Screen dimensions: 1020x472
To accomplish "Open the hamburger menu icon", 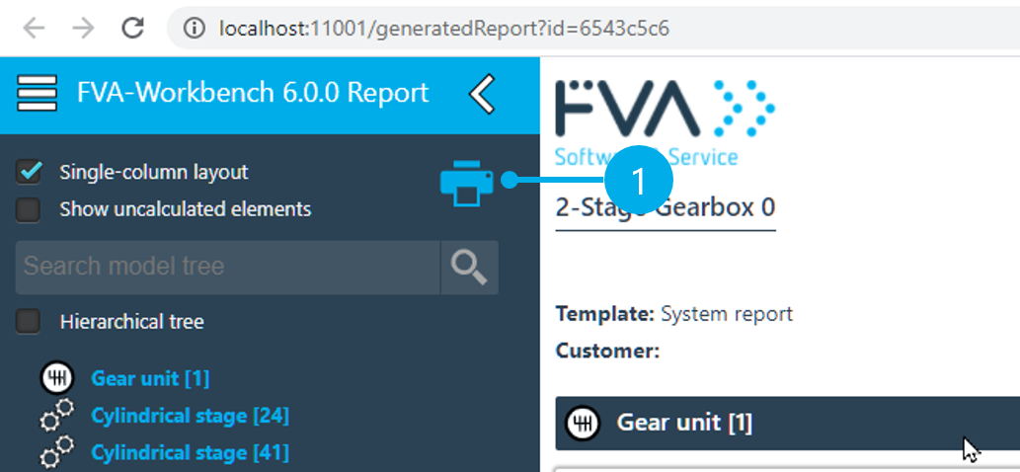I will (x=37, y=93).
